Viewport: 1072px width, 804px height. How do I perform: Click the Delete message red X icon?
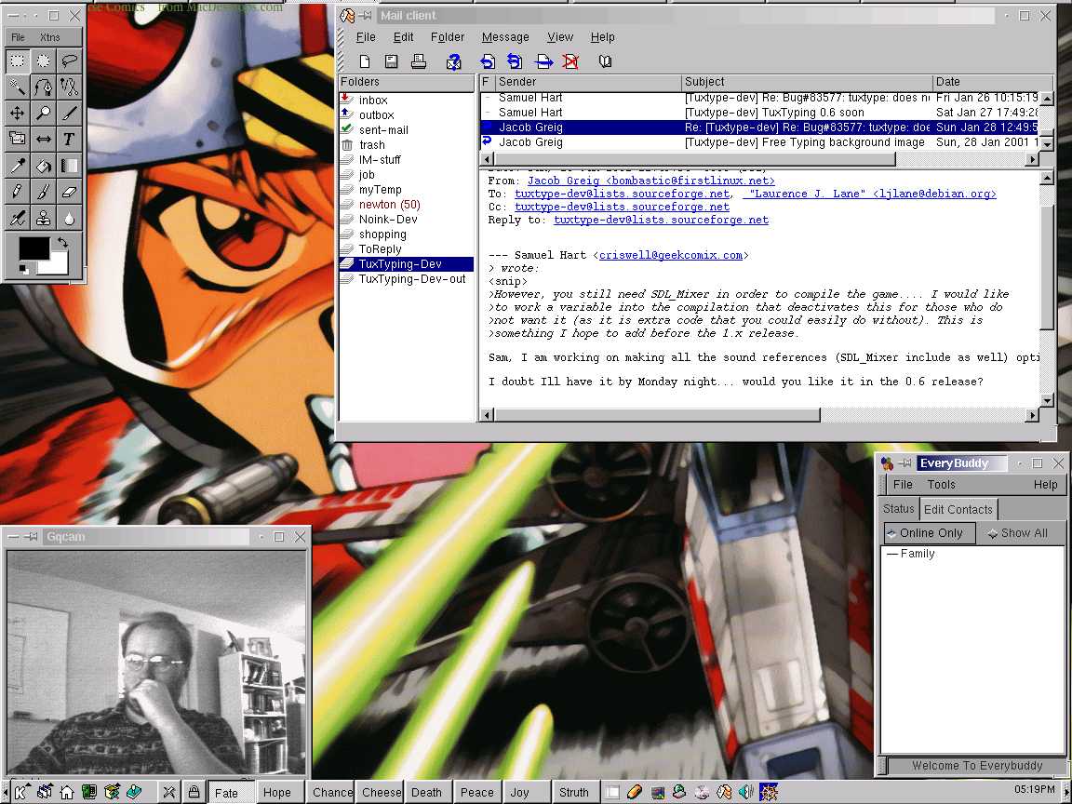[570, 61]
